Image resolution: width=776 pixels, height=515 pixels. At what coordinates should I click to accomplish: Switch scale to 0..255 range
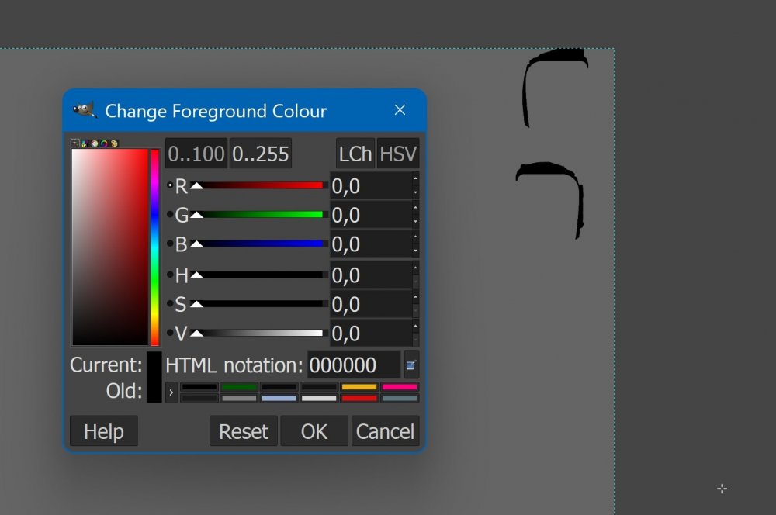pos(260,154)
